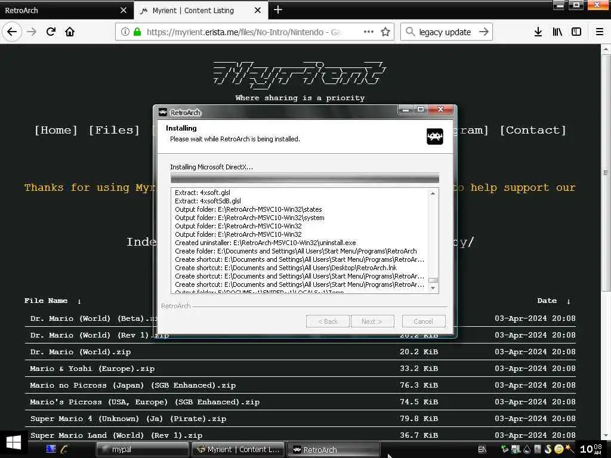This screenshot has height=458, width=611.
Task: Open the Myrient Home link
Action: (x=55, y=129)
